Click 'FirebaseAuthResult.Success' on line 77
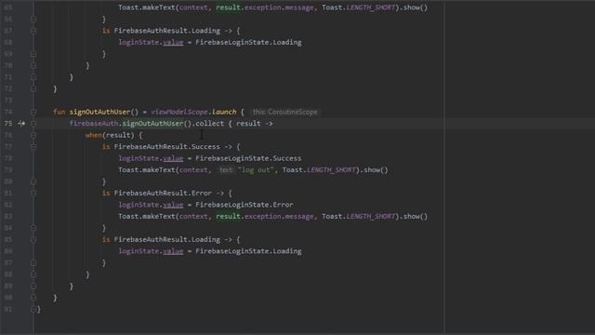The height and width of the screenshot is (335, 595). (167, 147)
